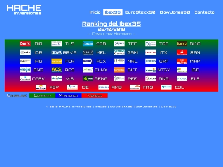Click the REP ticker text
The image size is (223, 167).
pyautogui.click(x=54, y=87)
